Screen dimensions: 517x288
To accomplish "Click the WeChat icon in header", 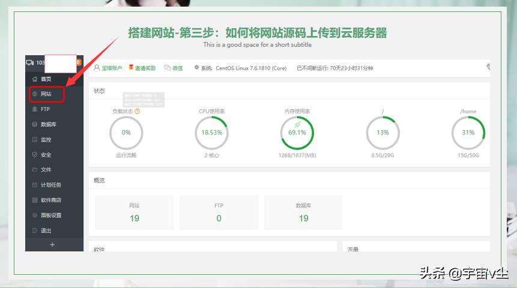I will pos(168,68).
